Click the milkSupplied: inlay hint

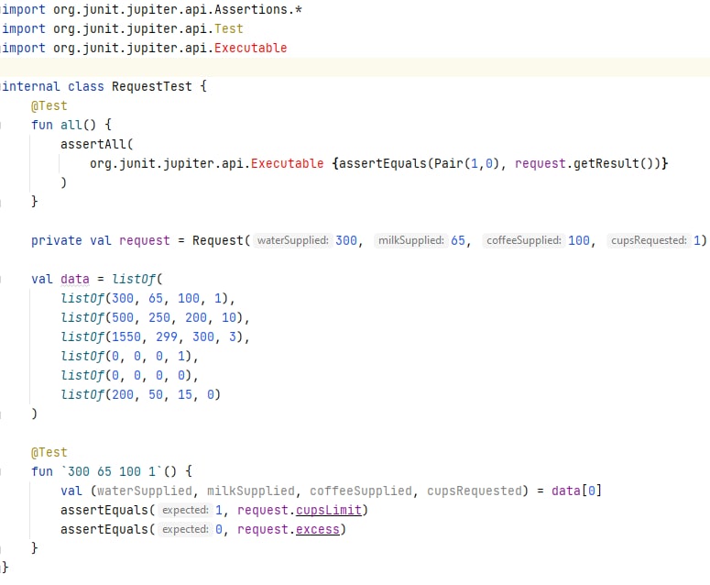pos(411,240)
